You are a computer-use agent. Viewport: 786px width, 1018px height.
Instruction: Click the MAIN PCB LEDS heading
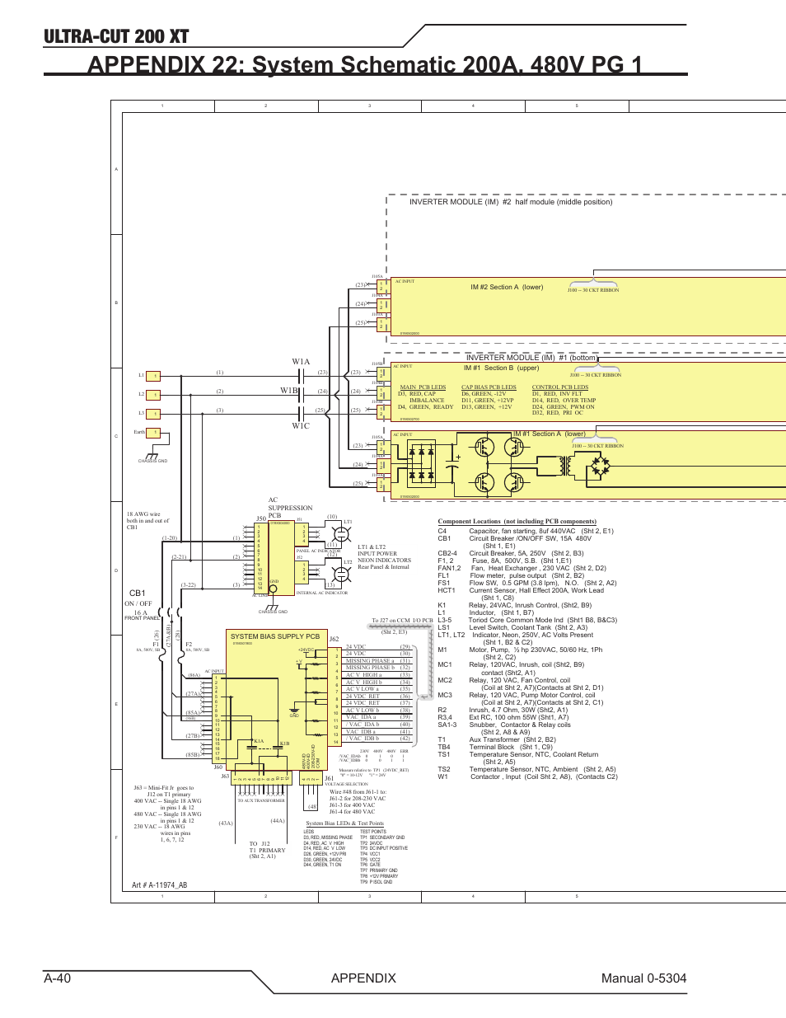coord(423,387)
